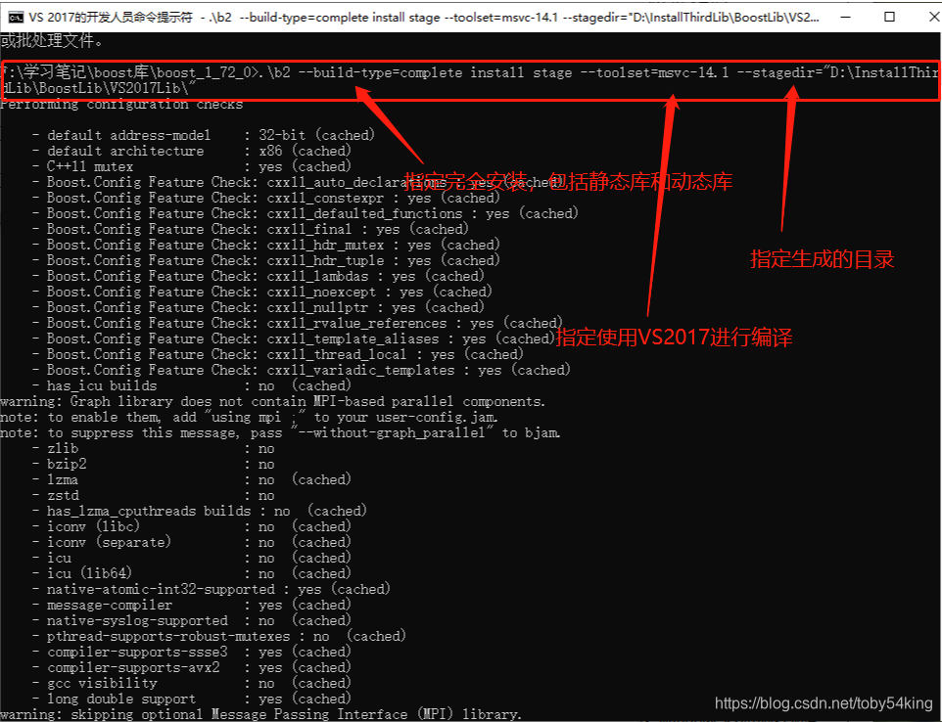This screenshot has width=942, height=722.
Task: Click the 'zstd' check line
Action: pos(153,495)
